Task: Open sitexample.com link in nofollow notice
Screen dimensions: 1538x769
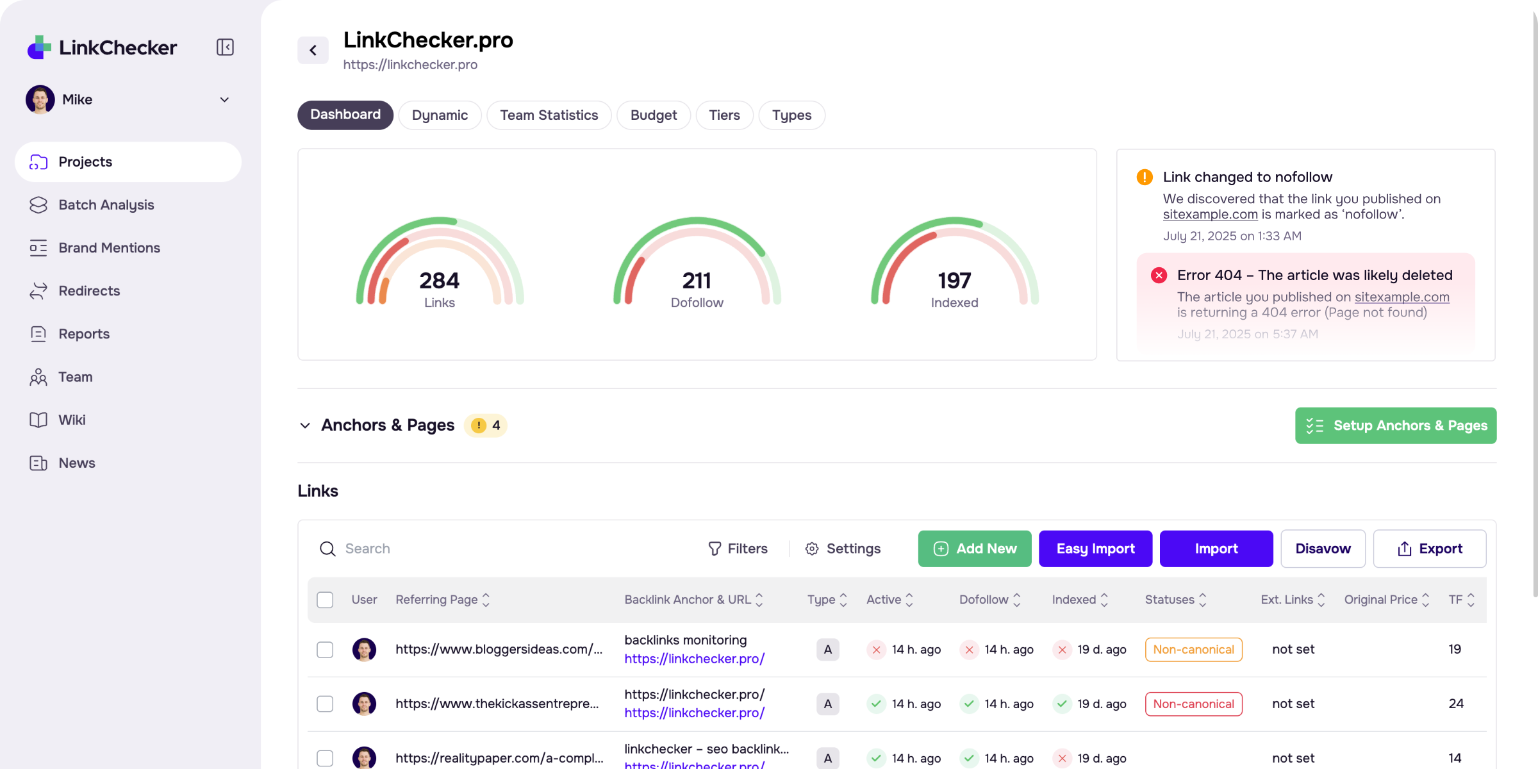Action: point(1211,215)
